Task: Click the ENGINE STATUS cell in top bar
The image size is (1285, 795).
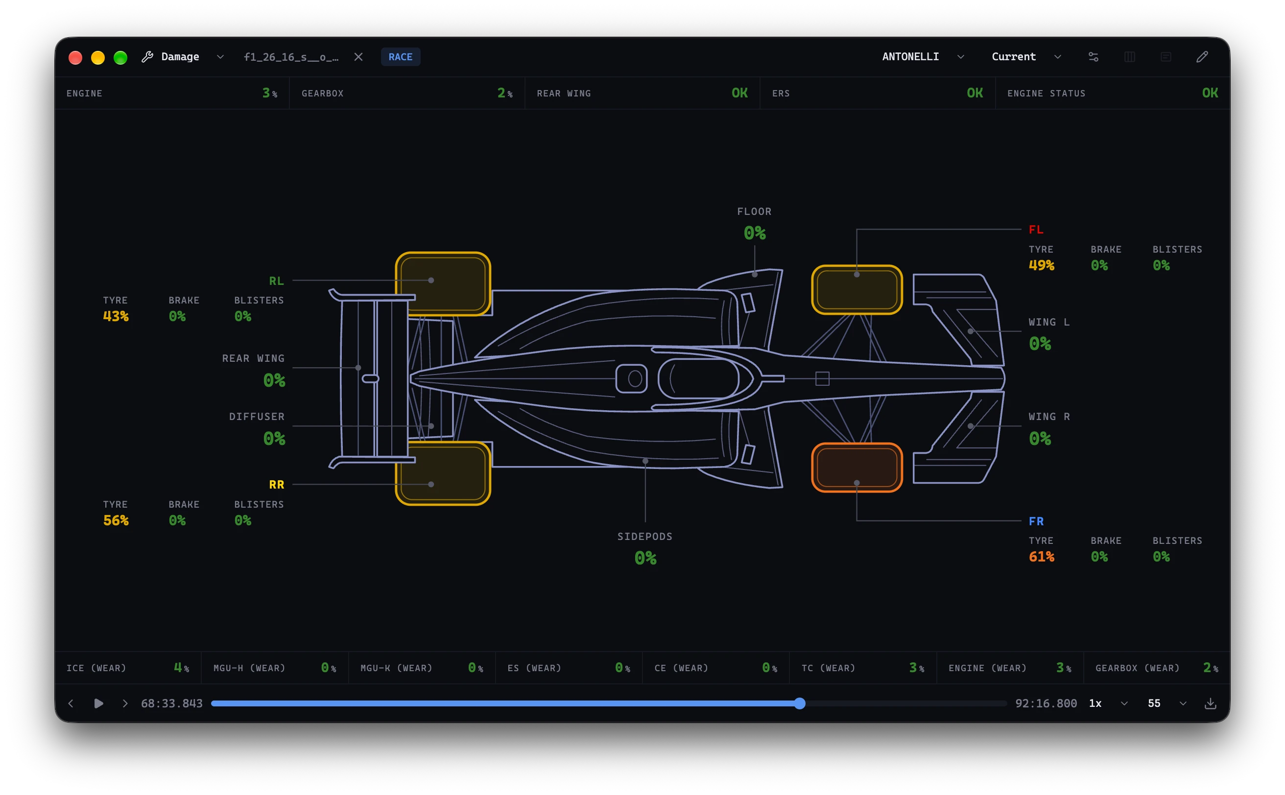Action: (1113, 93)
